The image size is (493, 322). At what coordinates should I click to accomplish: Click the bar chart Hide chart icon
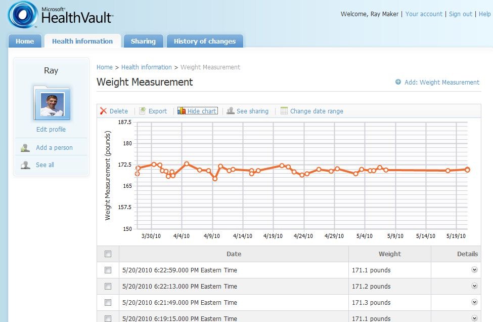tap(182, 111)
